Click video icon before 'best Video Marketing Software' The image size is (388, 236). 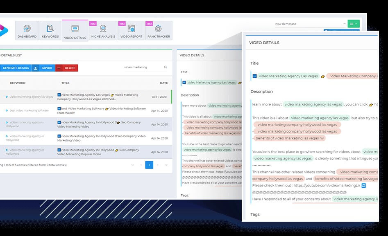coord(59,108)
